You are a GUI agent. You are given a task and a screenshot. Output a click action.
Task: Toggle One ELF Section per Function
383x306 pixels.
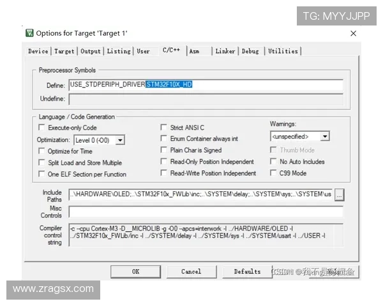click(x=43, y=174)
